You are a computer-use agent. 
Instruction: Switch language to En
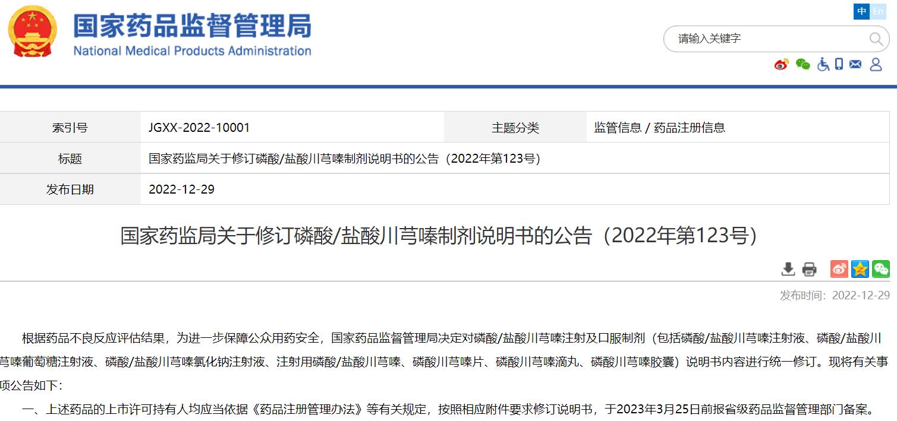pos(878,12)
